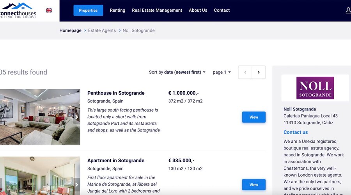Navigate to Real Estate Management
351x195 pixels.
point(157,11)
